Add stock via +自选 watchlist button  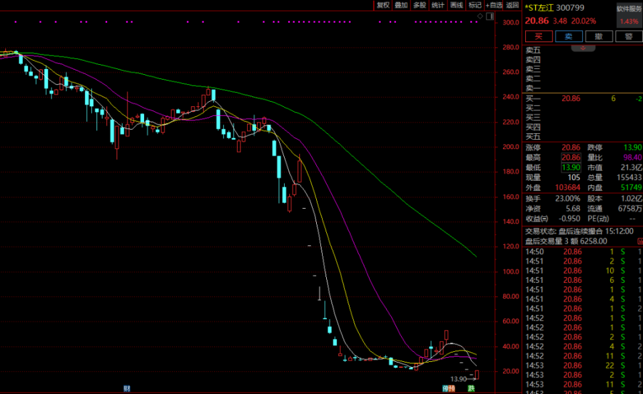tap(494, 5)
